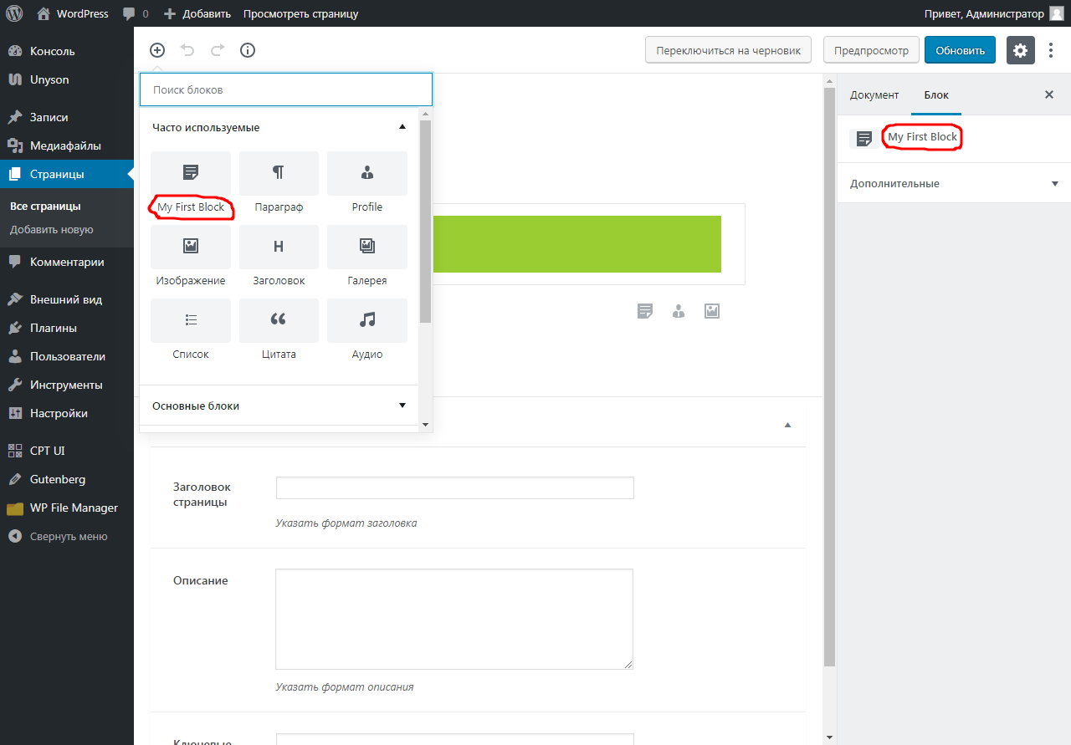Expand the Основные блоки section
The image size is (1071, 745).
279,406
